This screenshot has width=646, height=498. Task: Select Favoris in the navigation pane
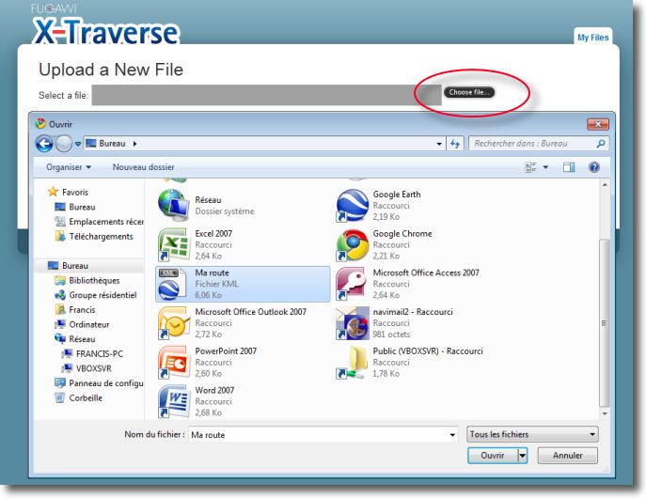point(68,192)
